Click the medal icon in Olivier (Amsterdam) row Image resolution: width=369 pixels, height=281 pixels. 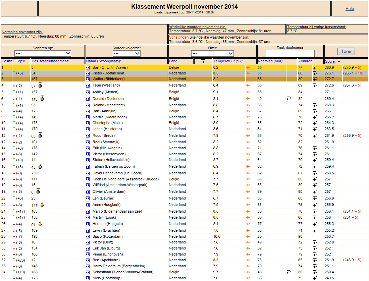[38, 191]
